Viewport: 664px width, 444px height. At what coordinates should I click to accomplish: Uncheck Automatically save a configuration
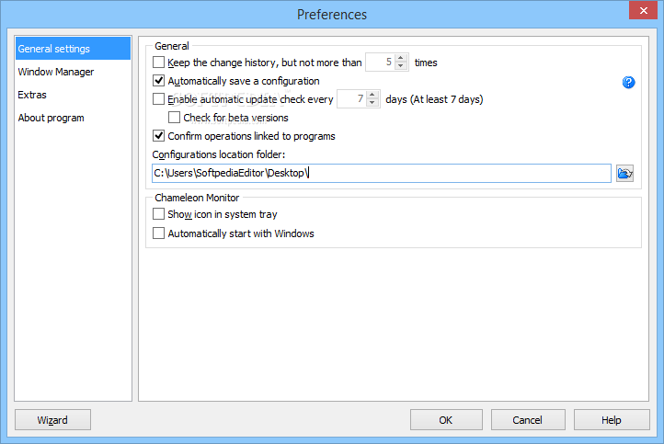[x=158, y=80]
